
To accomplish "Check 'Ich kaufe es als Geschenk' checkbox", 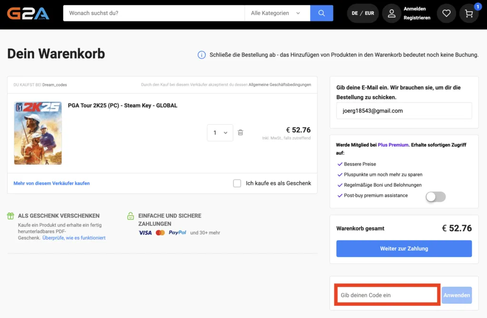I will click(237, 183).
